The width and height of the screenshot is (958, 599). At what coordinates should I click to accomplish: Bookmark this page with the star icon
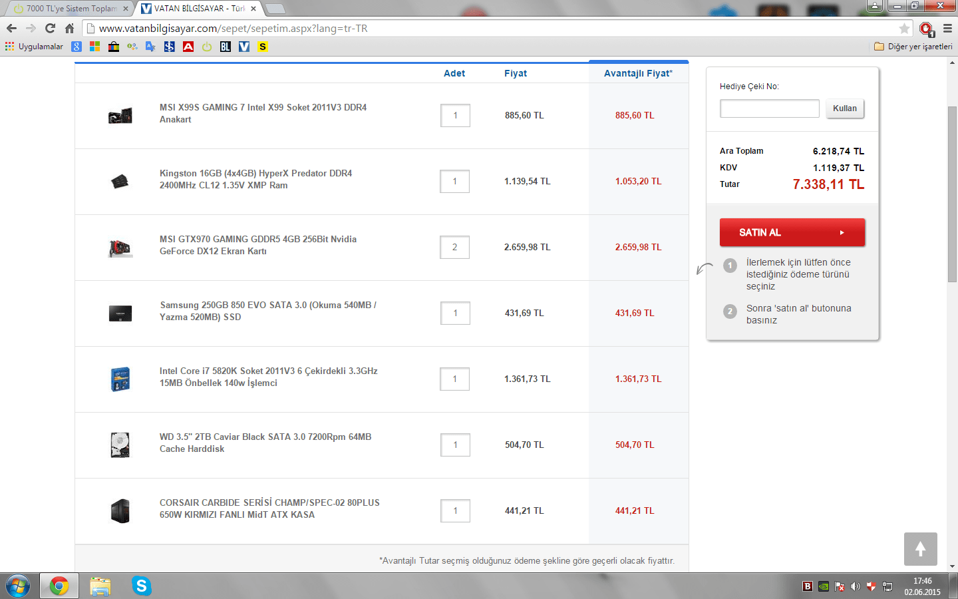904,29
